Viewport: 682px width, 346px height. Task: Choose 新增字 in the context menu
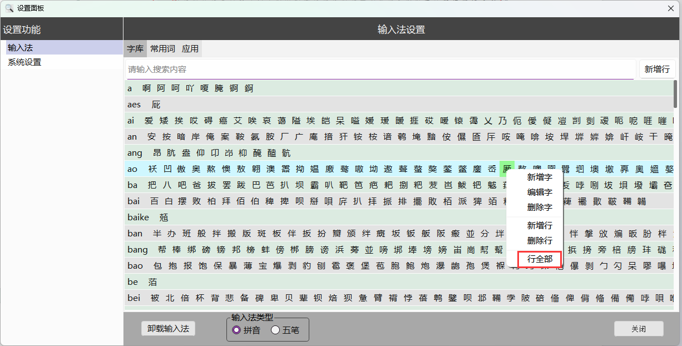pos(540,177)
